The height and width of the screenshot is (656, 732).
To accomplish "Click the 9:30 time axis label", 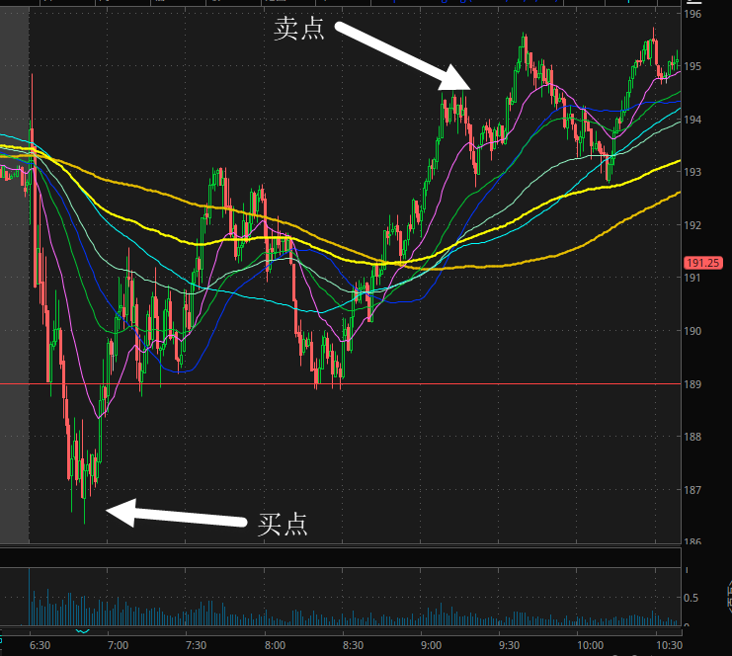I will [x=509, y=645].
